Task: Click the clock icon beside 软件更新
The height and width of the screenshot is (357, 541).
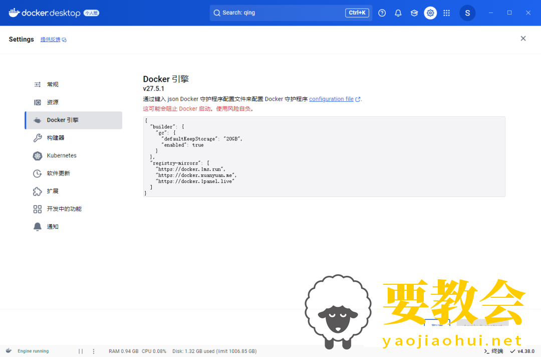Action: click(x=37, y=173)
